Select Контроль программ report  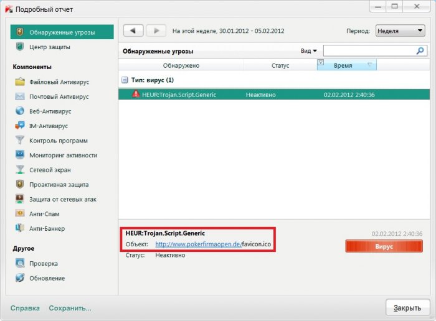pos(59,141)
